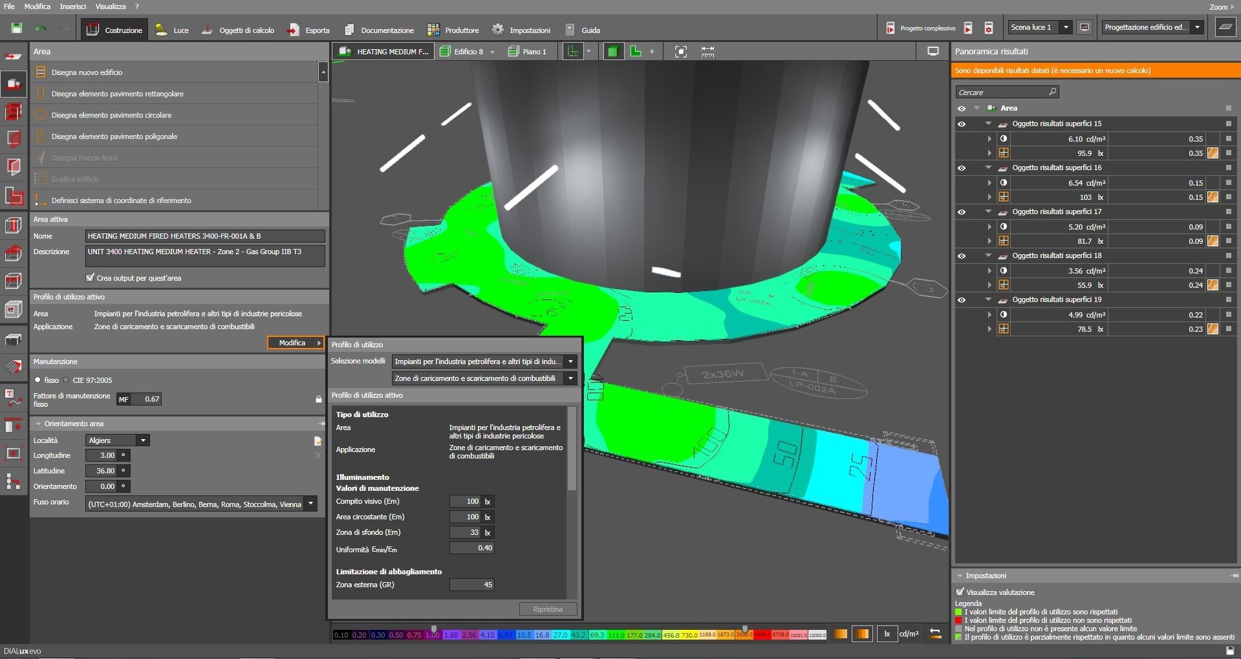Open the Scena luce 1 dropdown
Image resolution: width=1241 pixels, height=659 pixels.
[x=1066, y=27]
